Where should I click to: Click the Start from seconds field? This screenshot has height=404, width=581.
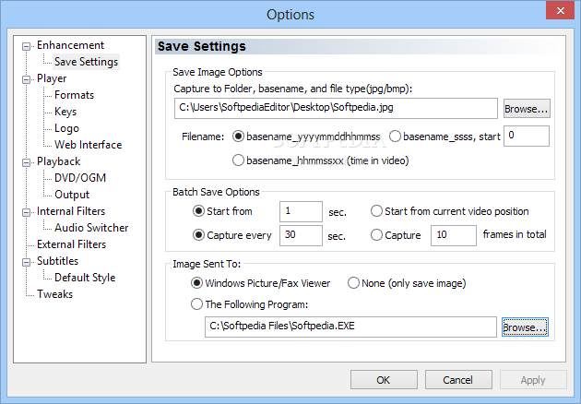click(x=301, y=211)
